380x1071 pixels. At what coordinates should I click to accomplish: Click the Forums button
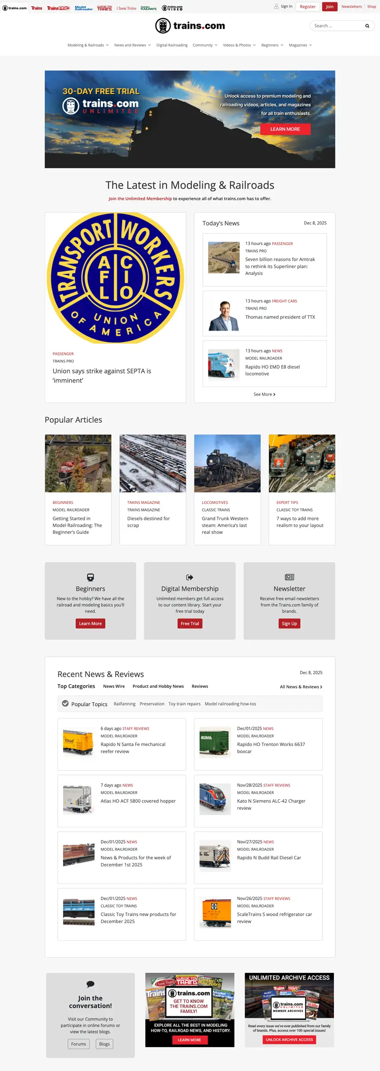pos(79,1044)
